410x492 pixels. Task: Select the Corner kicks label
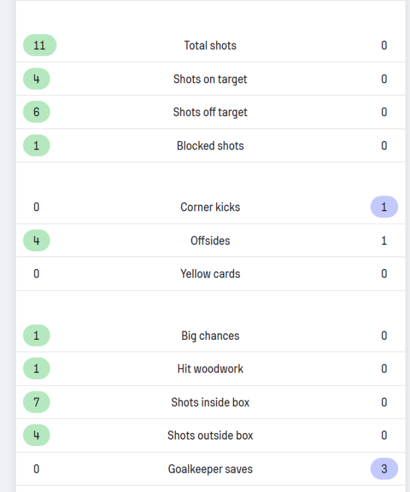(210, 207)
